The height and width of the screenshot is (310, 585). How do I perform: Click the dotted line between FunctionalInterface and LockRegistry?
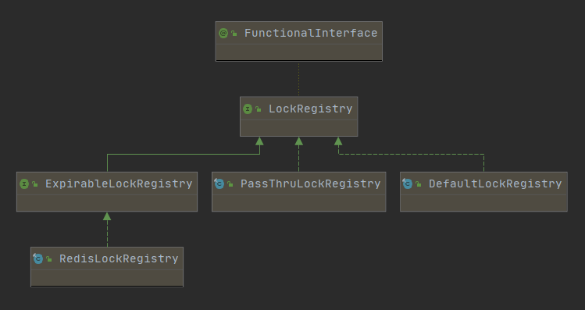(x=299, y=79)
